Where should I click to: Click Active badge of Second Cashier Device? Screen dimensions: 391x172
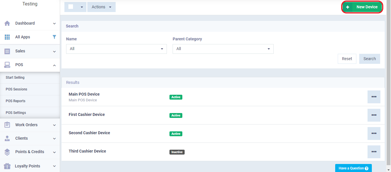pyautogui.click(x=176, y=134)
